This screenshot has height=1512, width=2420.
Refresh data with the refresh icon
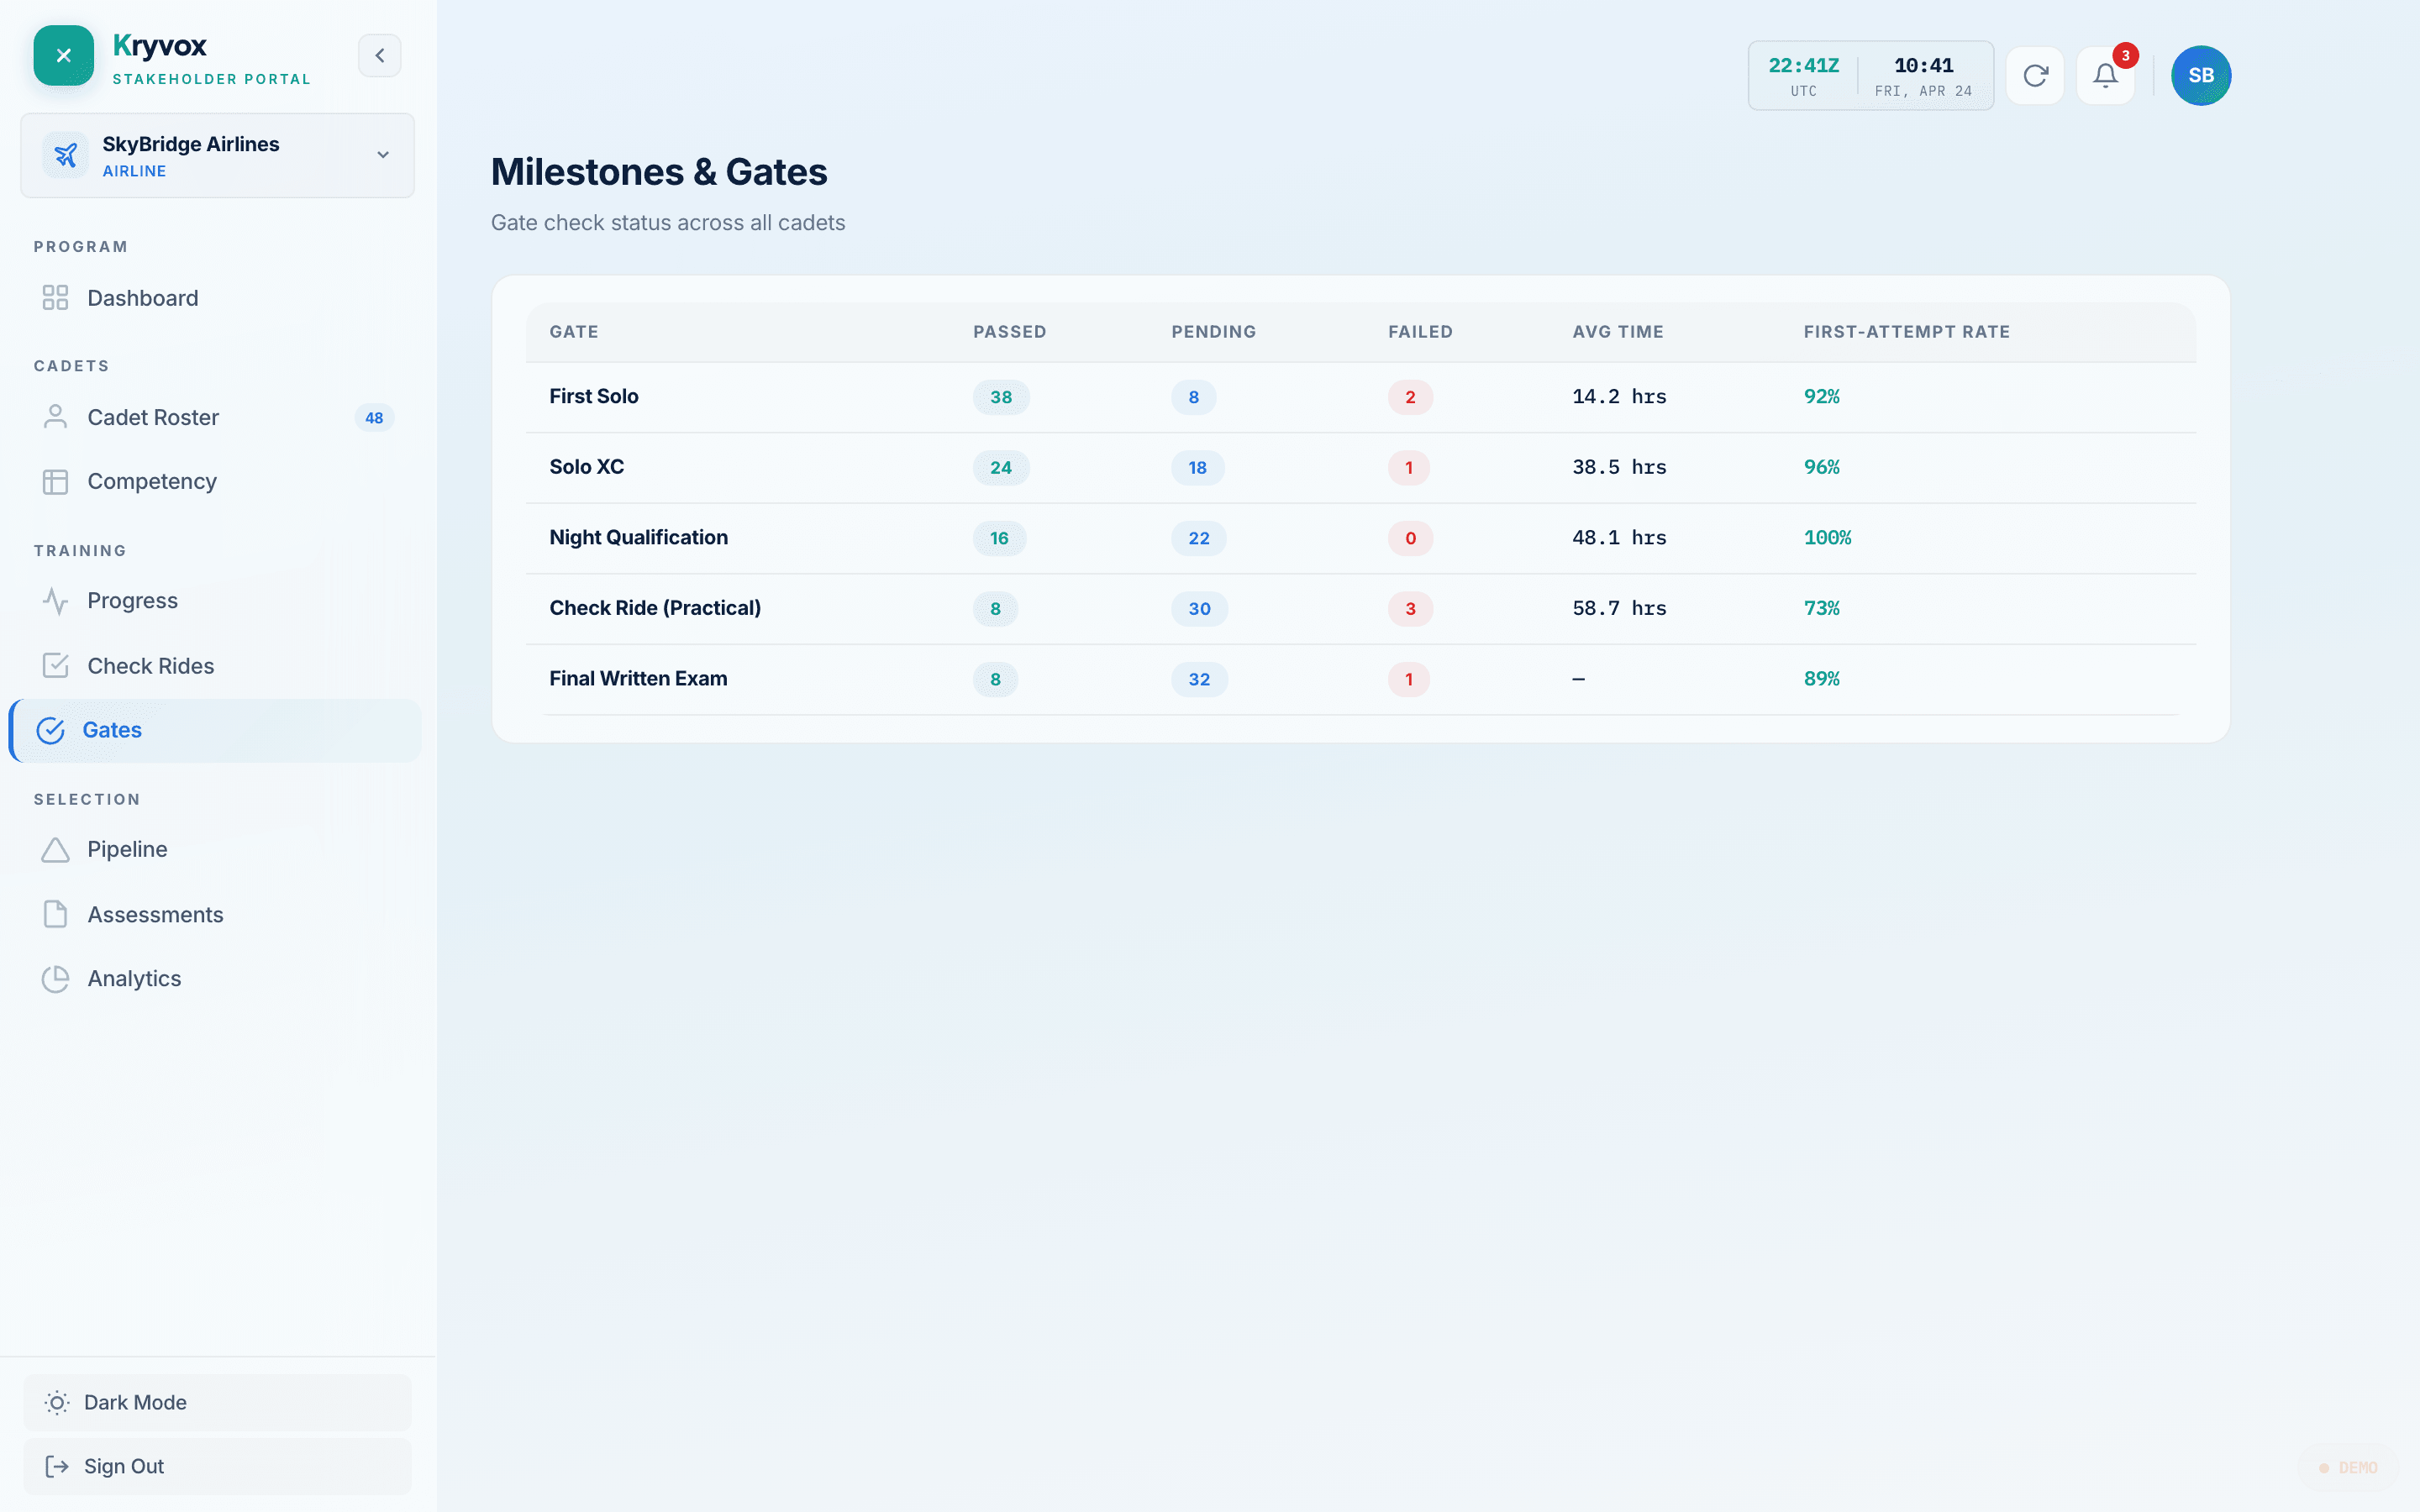pyautogui.click(x=2035, y=76)
